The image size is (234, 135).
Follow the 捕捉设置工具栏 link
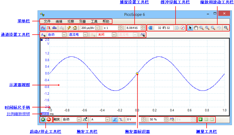(x=134, y=2)
